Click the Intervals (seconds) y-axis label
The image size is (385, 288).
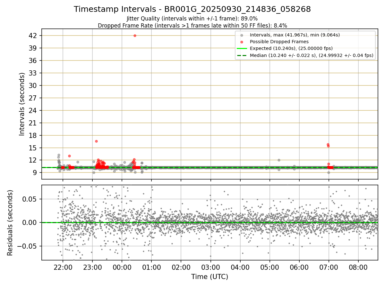point(22,104)
